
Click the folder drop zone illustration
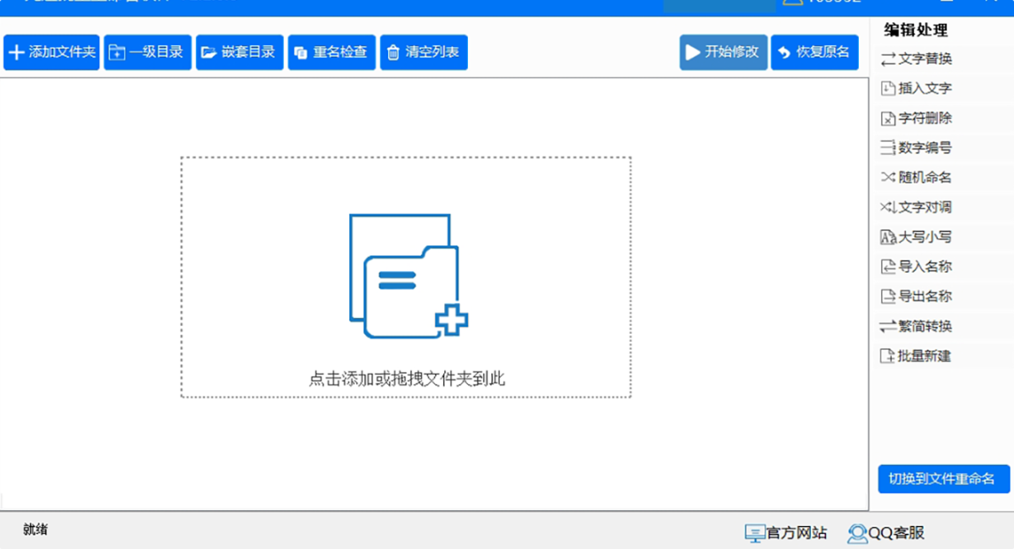tap(408, 276)
